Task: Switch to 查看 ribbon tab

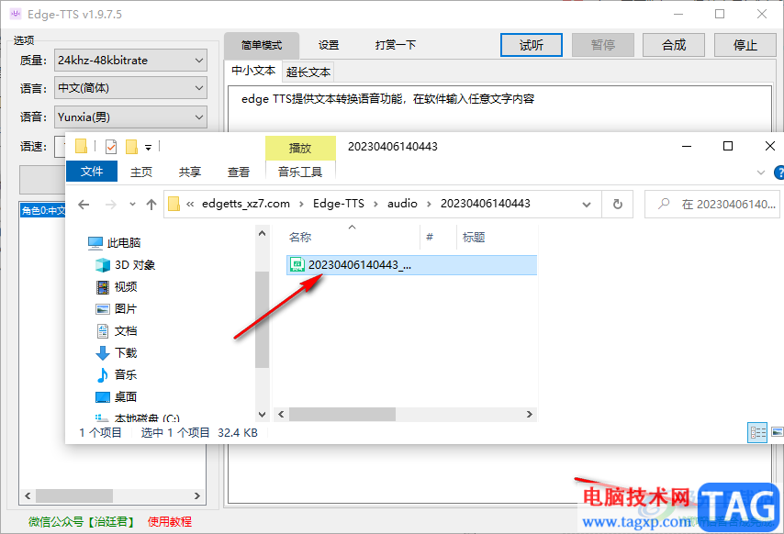Action: (x=239, y=172)
